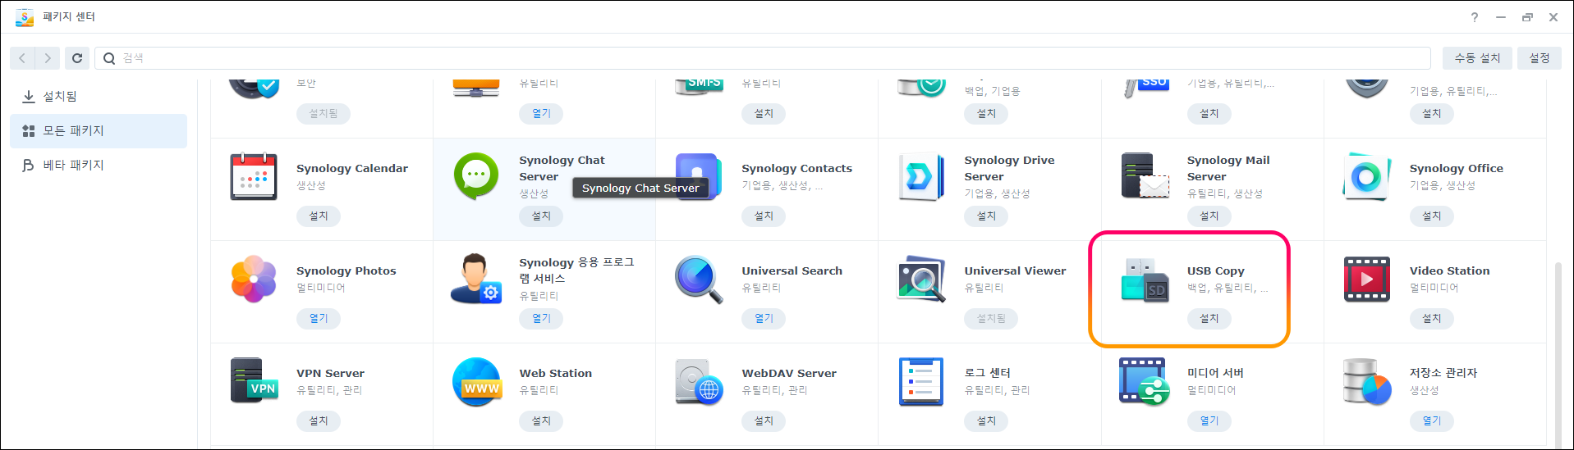
Task: Open Synology 응용 프로그램 서비스 via 열기
Action: point(540,318)
